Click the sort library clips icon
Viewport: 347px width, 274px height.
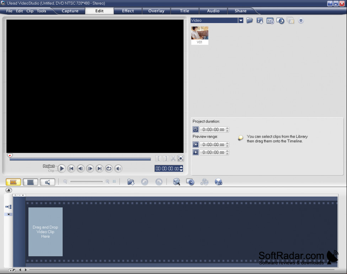point(260,21)
